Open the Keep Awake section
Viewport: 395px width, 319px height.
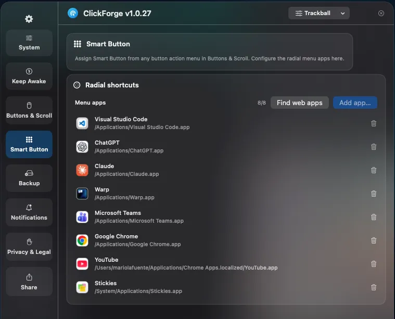click(29, 76)
